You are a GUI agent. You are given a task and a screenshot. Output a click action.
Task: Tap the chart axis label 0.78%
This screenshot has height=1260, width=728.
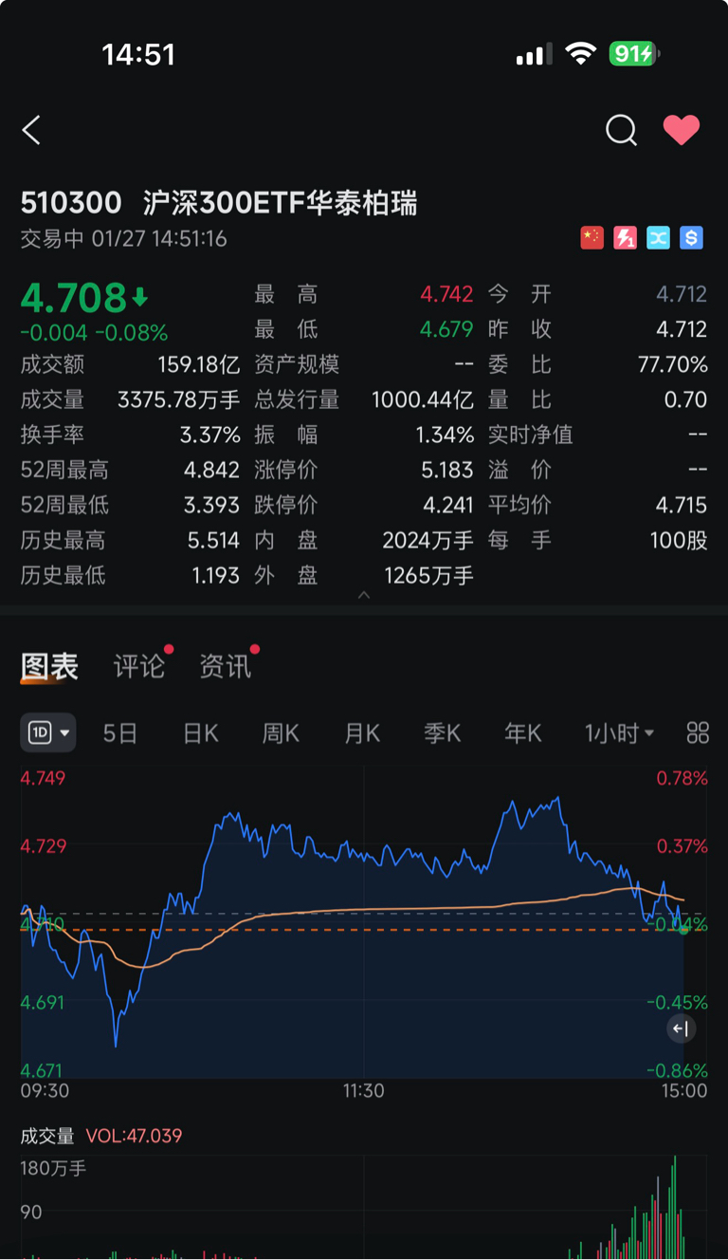click(x=682, y=778)
